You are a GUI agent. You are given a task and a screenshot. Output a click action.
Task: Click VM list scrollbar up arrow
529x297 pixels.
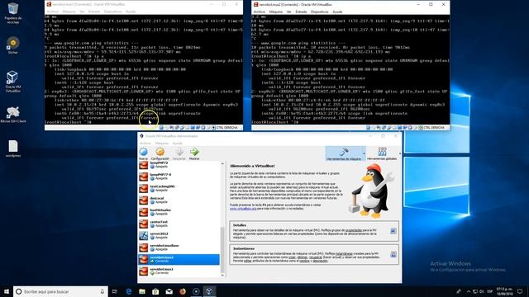click(222, 164)
